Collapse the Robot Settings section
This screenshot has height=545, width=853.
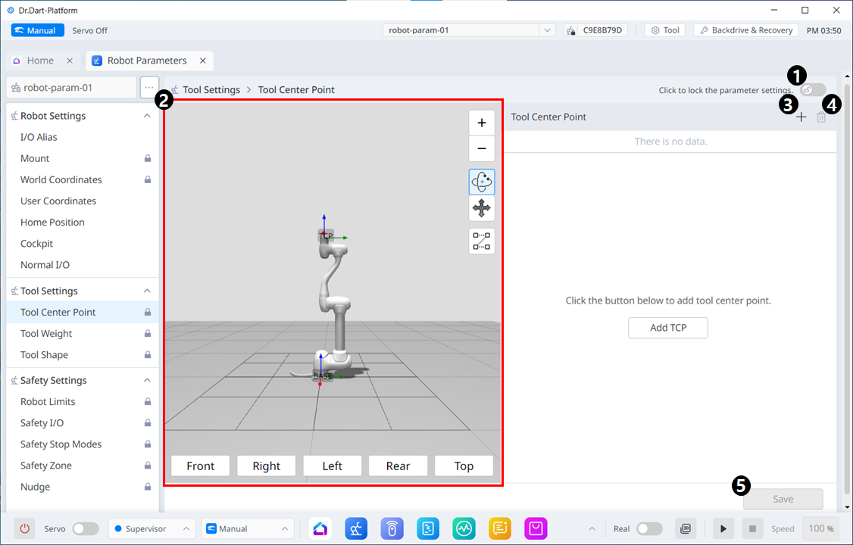148,116
